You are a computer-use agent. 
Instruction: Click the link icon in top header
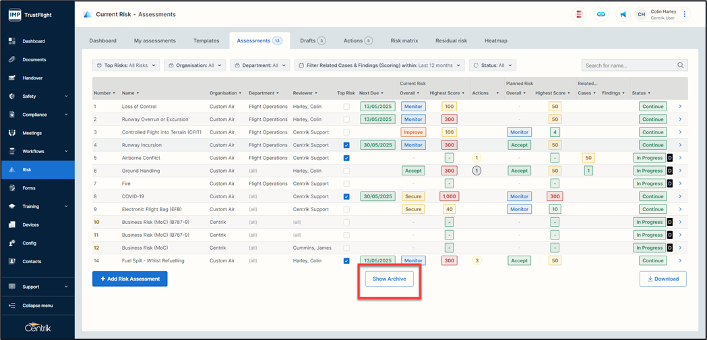(x=601, y=14)
